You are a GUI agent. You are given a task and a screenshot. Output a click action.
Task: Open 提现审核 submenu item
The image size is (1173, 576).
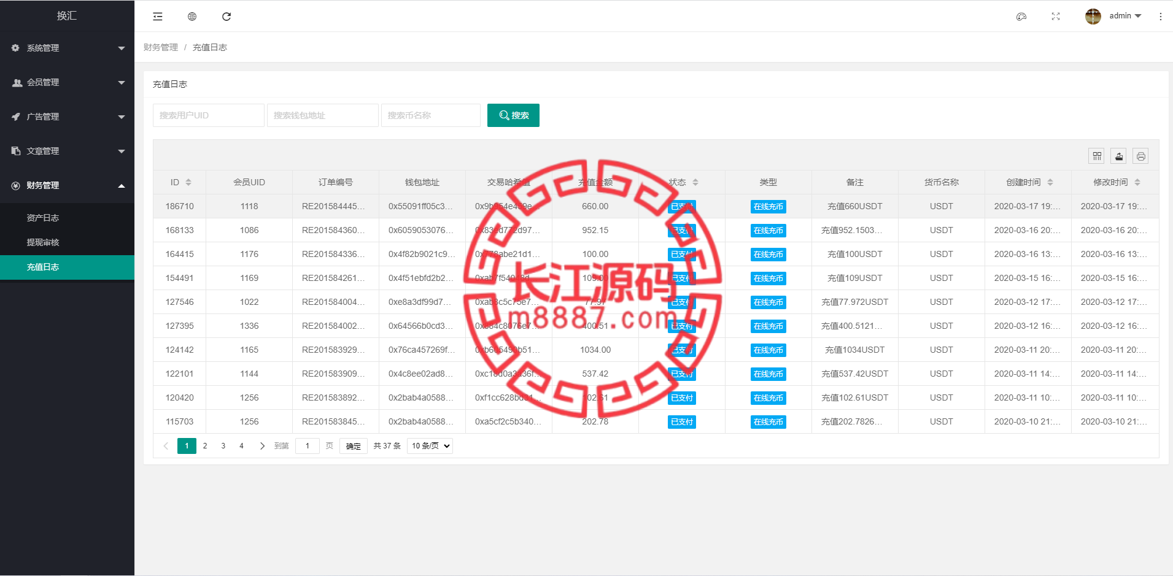67,242
